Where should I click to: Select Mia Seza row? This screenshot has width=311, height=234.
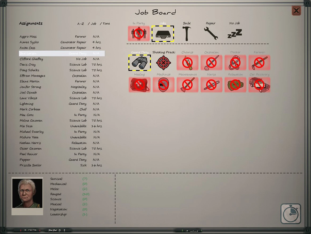tap(62, 126)
